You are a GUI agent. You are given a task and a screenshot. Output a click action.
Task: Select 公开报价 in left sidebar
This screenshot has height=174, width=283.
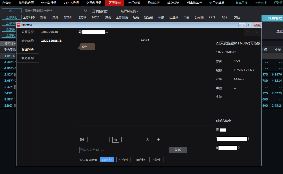point(28,32)
